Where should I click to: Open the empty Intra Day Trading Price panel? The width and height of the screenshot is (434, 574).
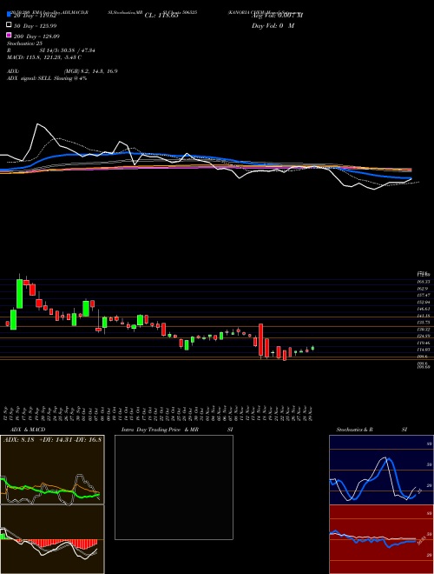coord(174,487)
